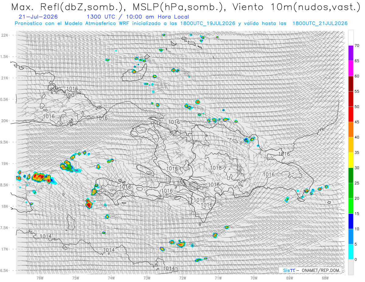Screen dimensions: 365x282
Task: Click the '71W' longitude label
Action: [218, 278]
